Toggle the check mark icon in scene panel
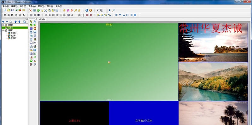 coord(10,22)
